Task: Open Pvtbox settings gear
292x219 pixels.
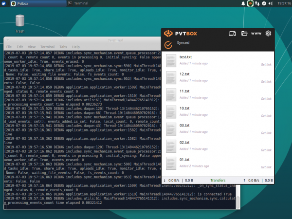Action: pyautogui.click(x=268, y=34)
